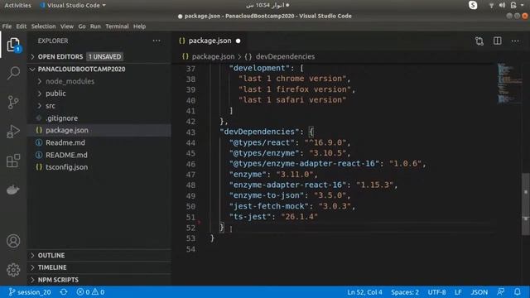Click the "enzyme-to-json" key text
The width and height of the screenshot is (530, 298).
267,195
